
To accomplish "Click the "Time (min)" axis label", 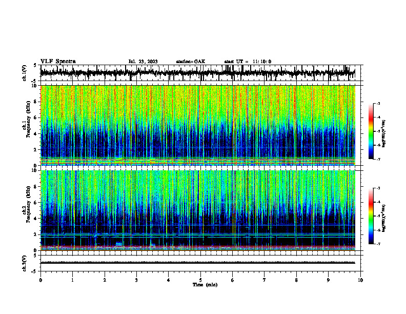I will pyautogui.click(x=205, y=285).
